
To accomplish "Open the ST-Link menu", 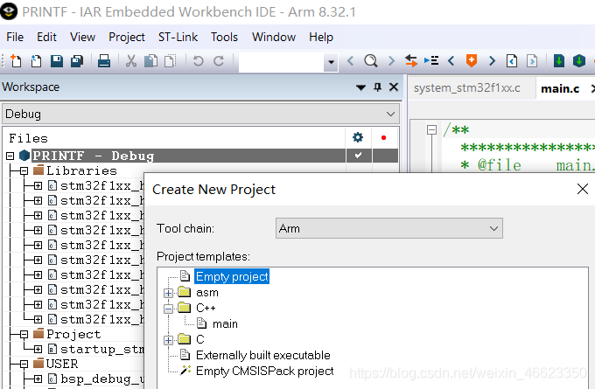I will coord(178,38).
